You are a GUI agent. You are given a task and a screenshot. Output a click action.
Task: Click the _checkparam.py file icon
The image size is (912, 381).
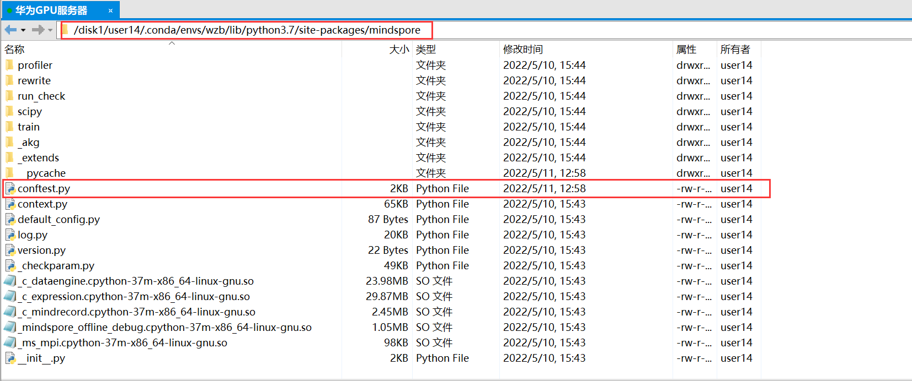click(10, 265)
